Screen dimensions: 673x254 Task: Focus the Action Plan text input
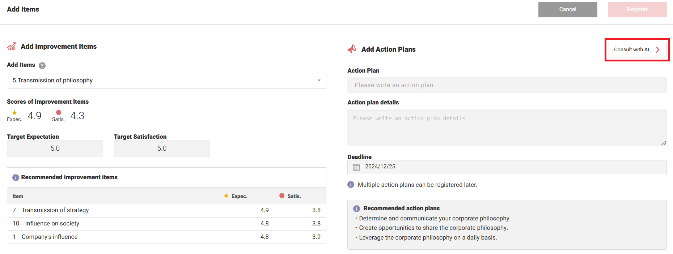tap(507, 85)
